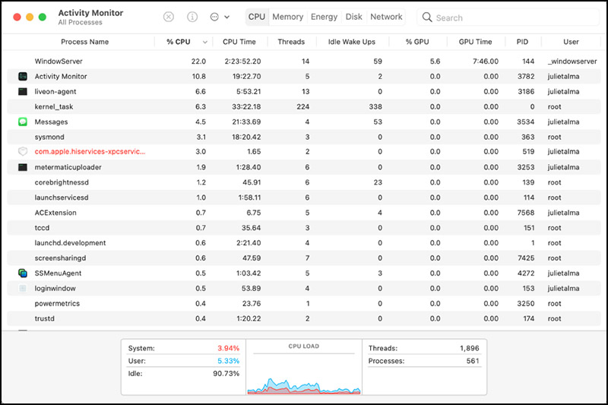Expand the chevron beside the ellipsis button
The height and width of the screenshot is (405, 608).
tap(226, 17)
